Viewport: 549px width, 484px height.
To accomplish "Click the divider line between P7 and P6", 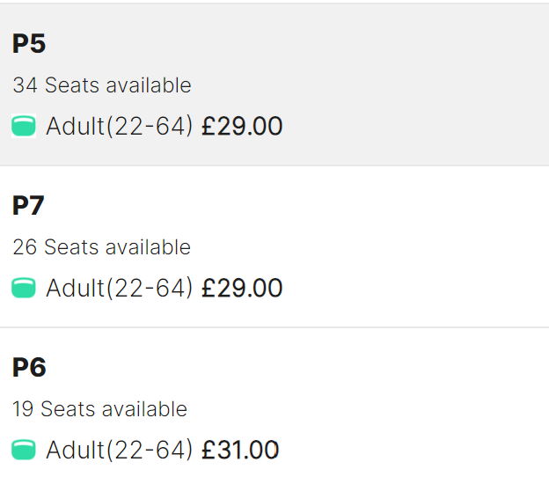I will point(274,327).
